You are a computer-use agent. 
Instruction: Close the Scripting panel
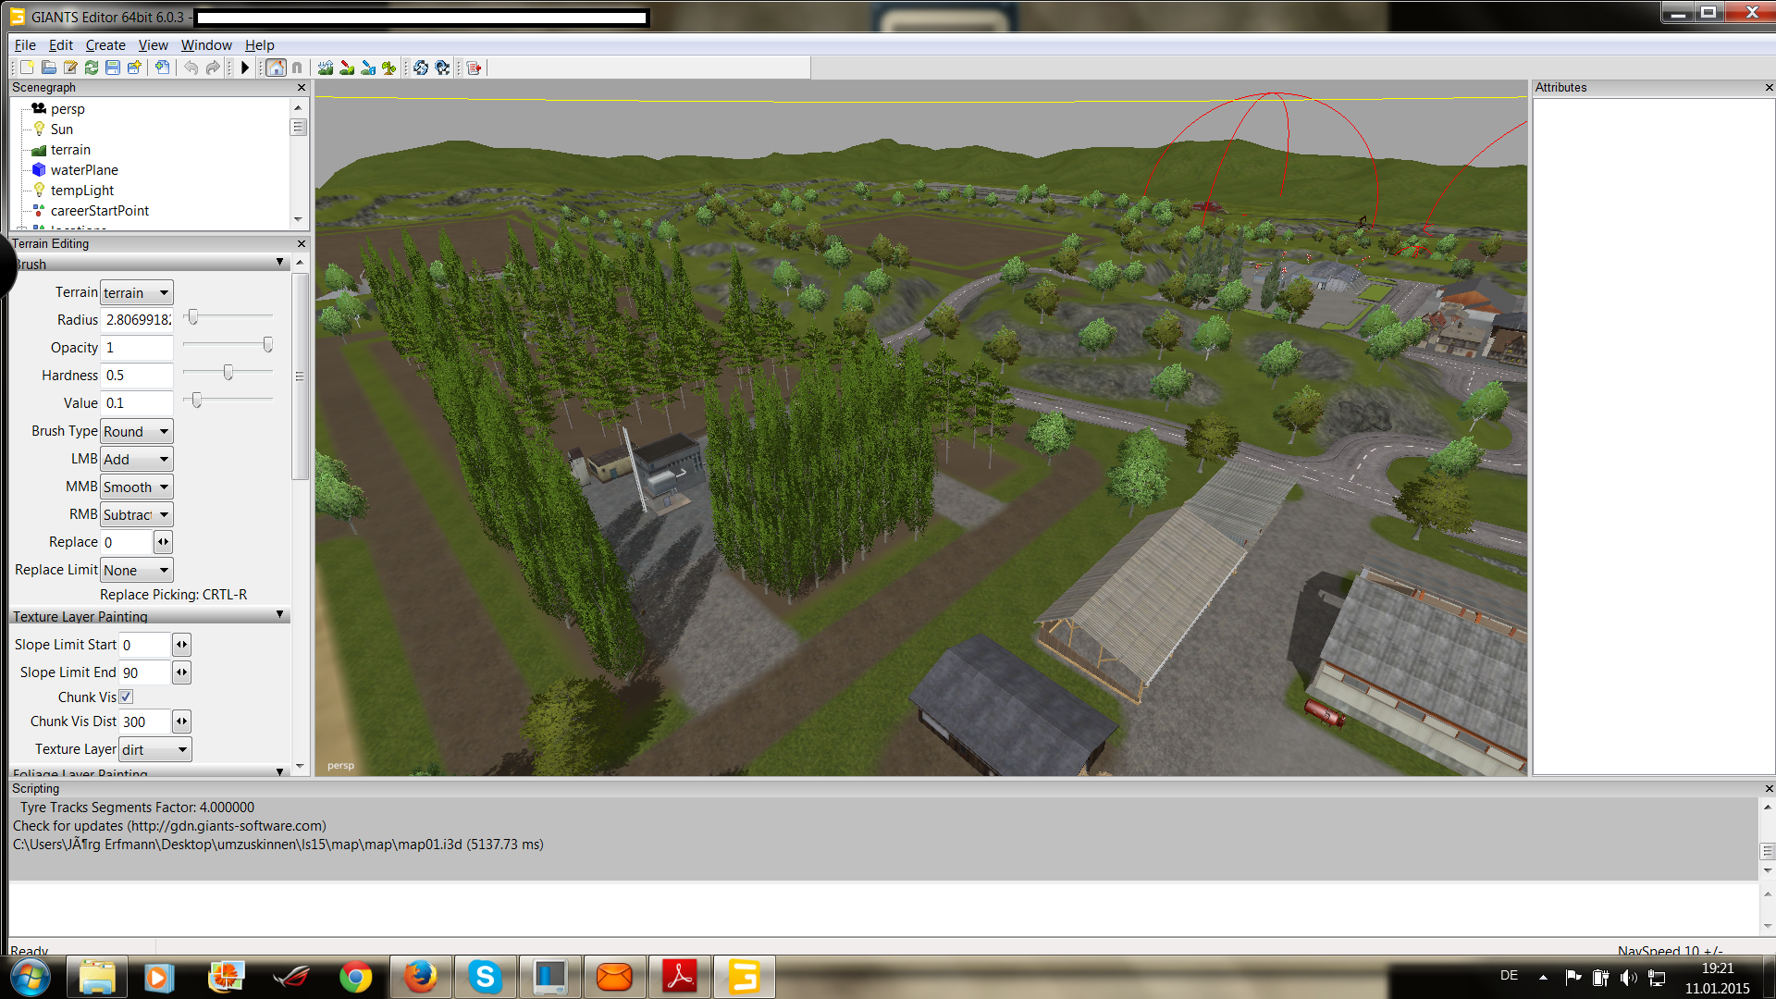coord(1769,789)
